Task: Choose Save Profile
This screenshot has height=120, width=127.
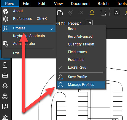Action: [x=81, y=77]
